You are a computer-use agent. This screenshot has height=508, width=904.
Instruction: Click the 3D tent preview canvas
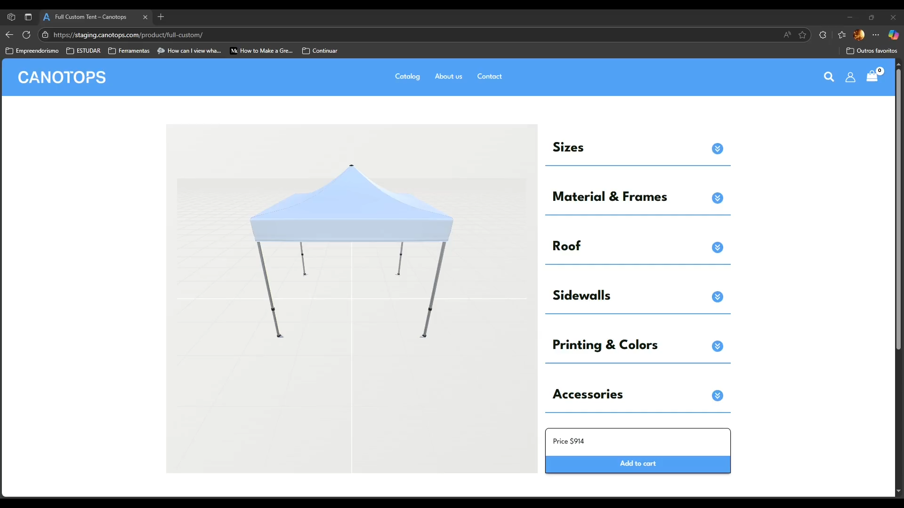pos(352,299)
